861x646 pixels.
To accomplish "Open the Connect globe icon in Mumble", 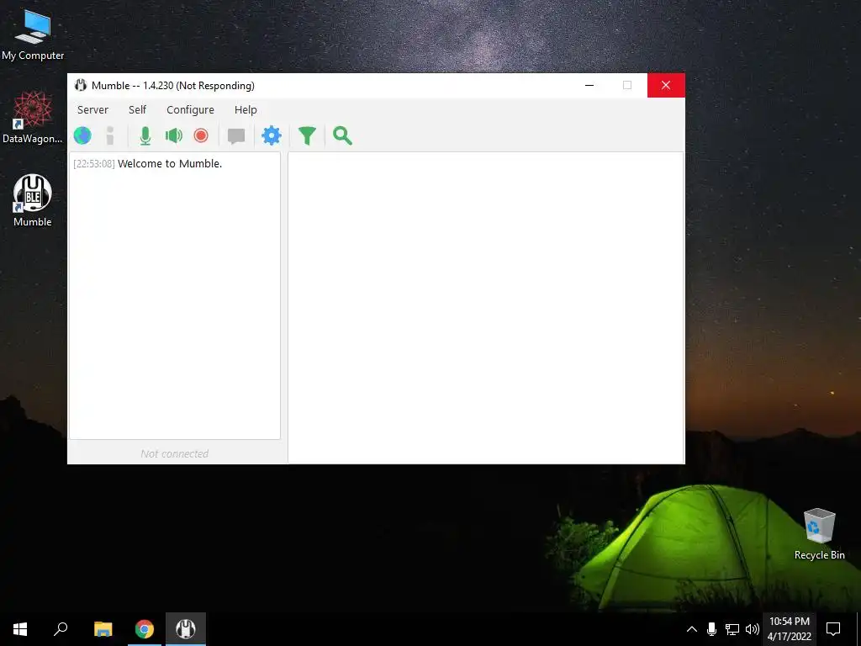I will (82, 135).
